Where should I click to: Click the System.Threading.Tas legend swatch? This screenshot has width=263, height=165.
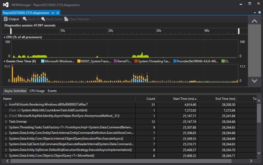(136, 61)
